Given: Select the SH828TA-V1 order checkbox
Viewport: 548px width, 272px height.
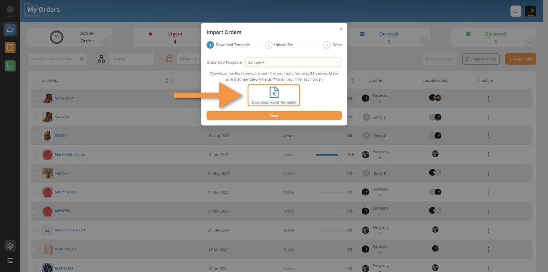Looking at the screenshot, I should 35,98.
